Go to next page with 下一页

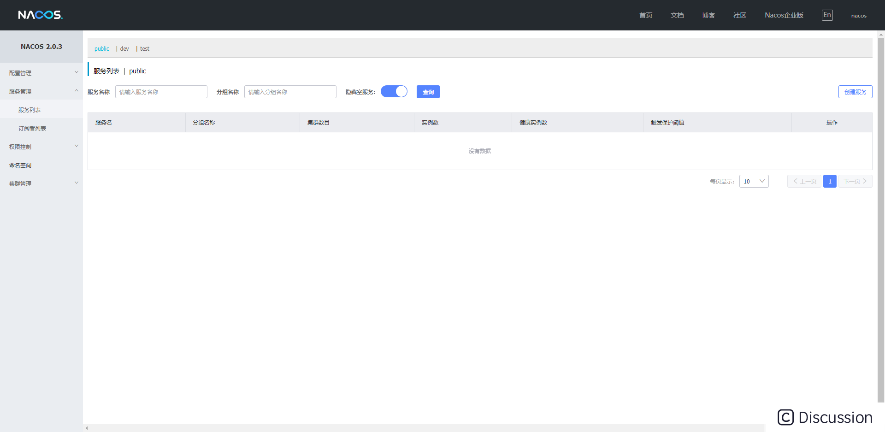[855, 181]
